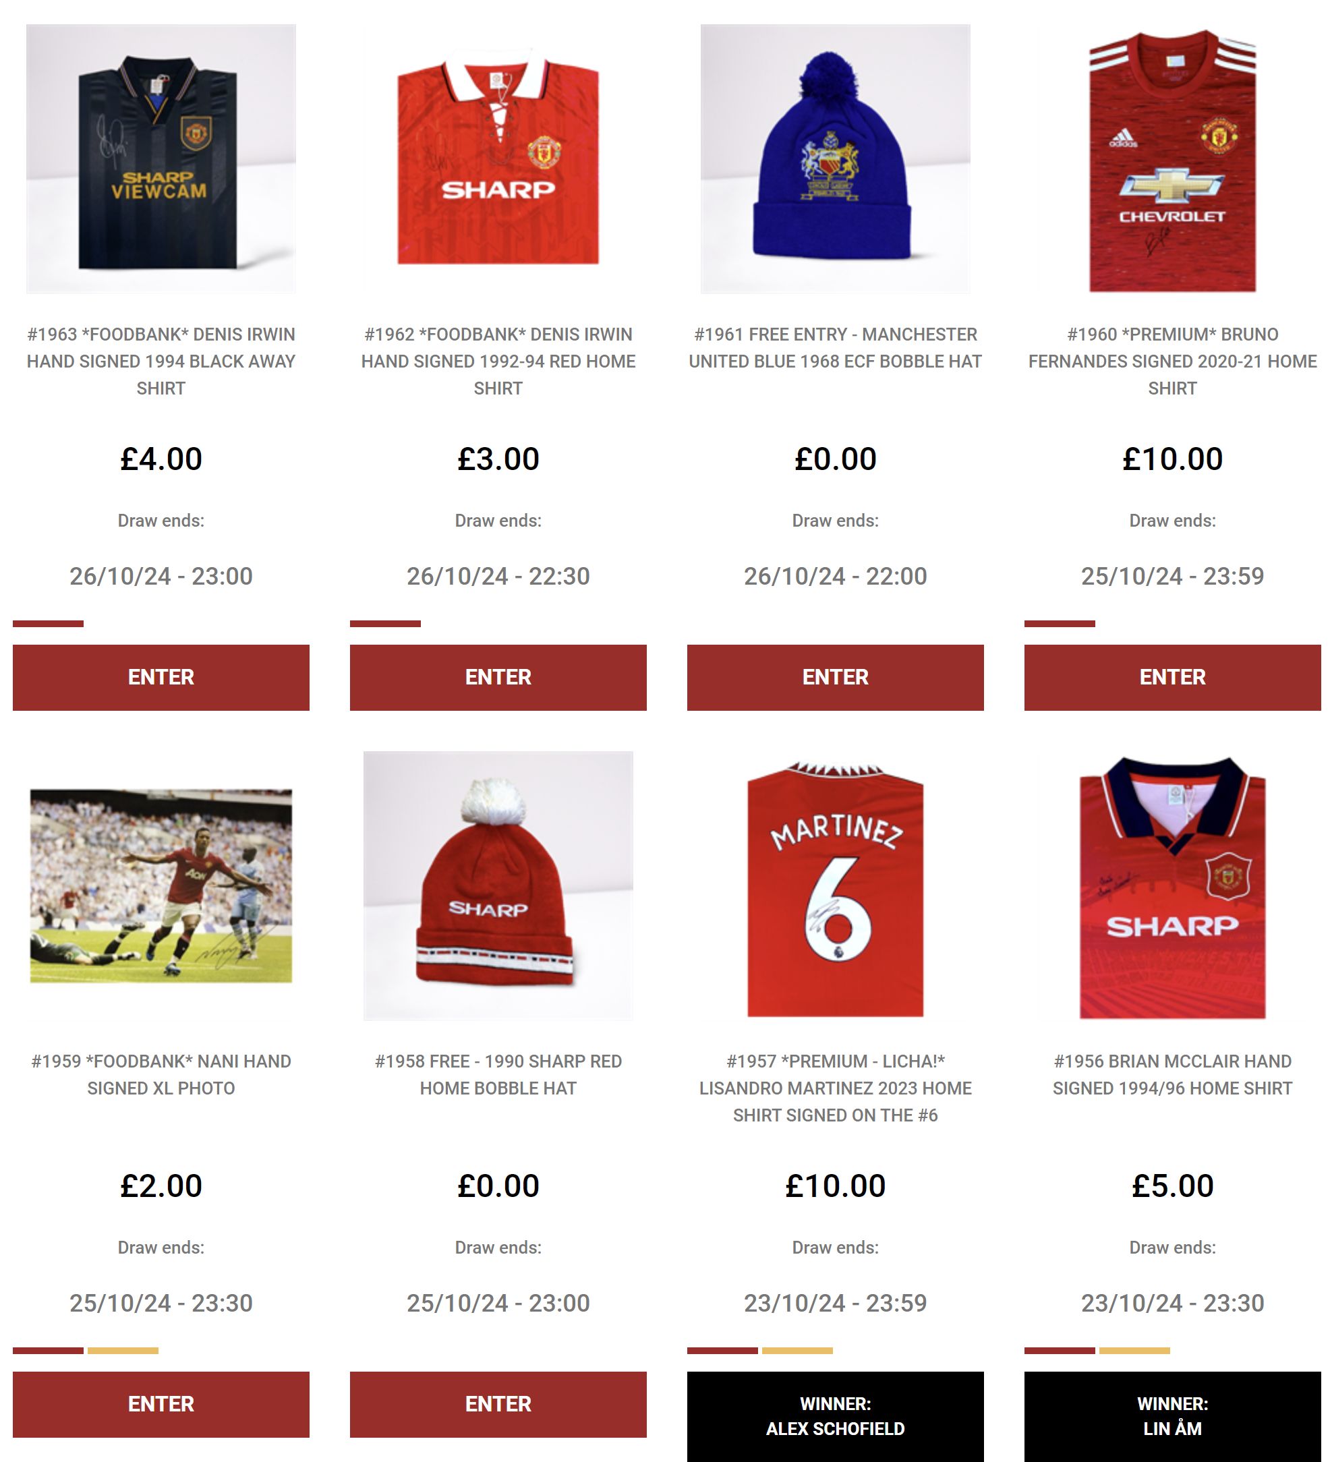View the blue 1968 ECF bobble hat photo
Viewport: 1330px width, 1462px height.
coord(836,159)
